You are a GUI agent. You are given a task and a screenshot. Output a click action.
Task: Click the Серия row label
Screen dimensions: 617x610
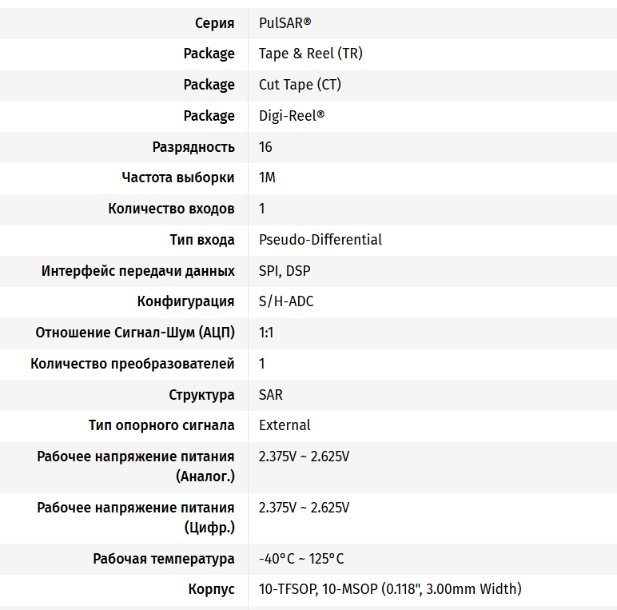point(214,23)
